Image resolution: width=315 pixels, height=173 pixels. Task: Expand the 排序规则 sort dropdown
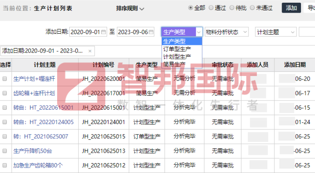130,9
